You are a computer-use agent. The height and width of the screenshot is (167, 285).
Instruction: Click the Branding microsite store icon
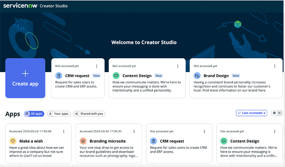83,141
